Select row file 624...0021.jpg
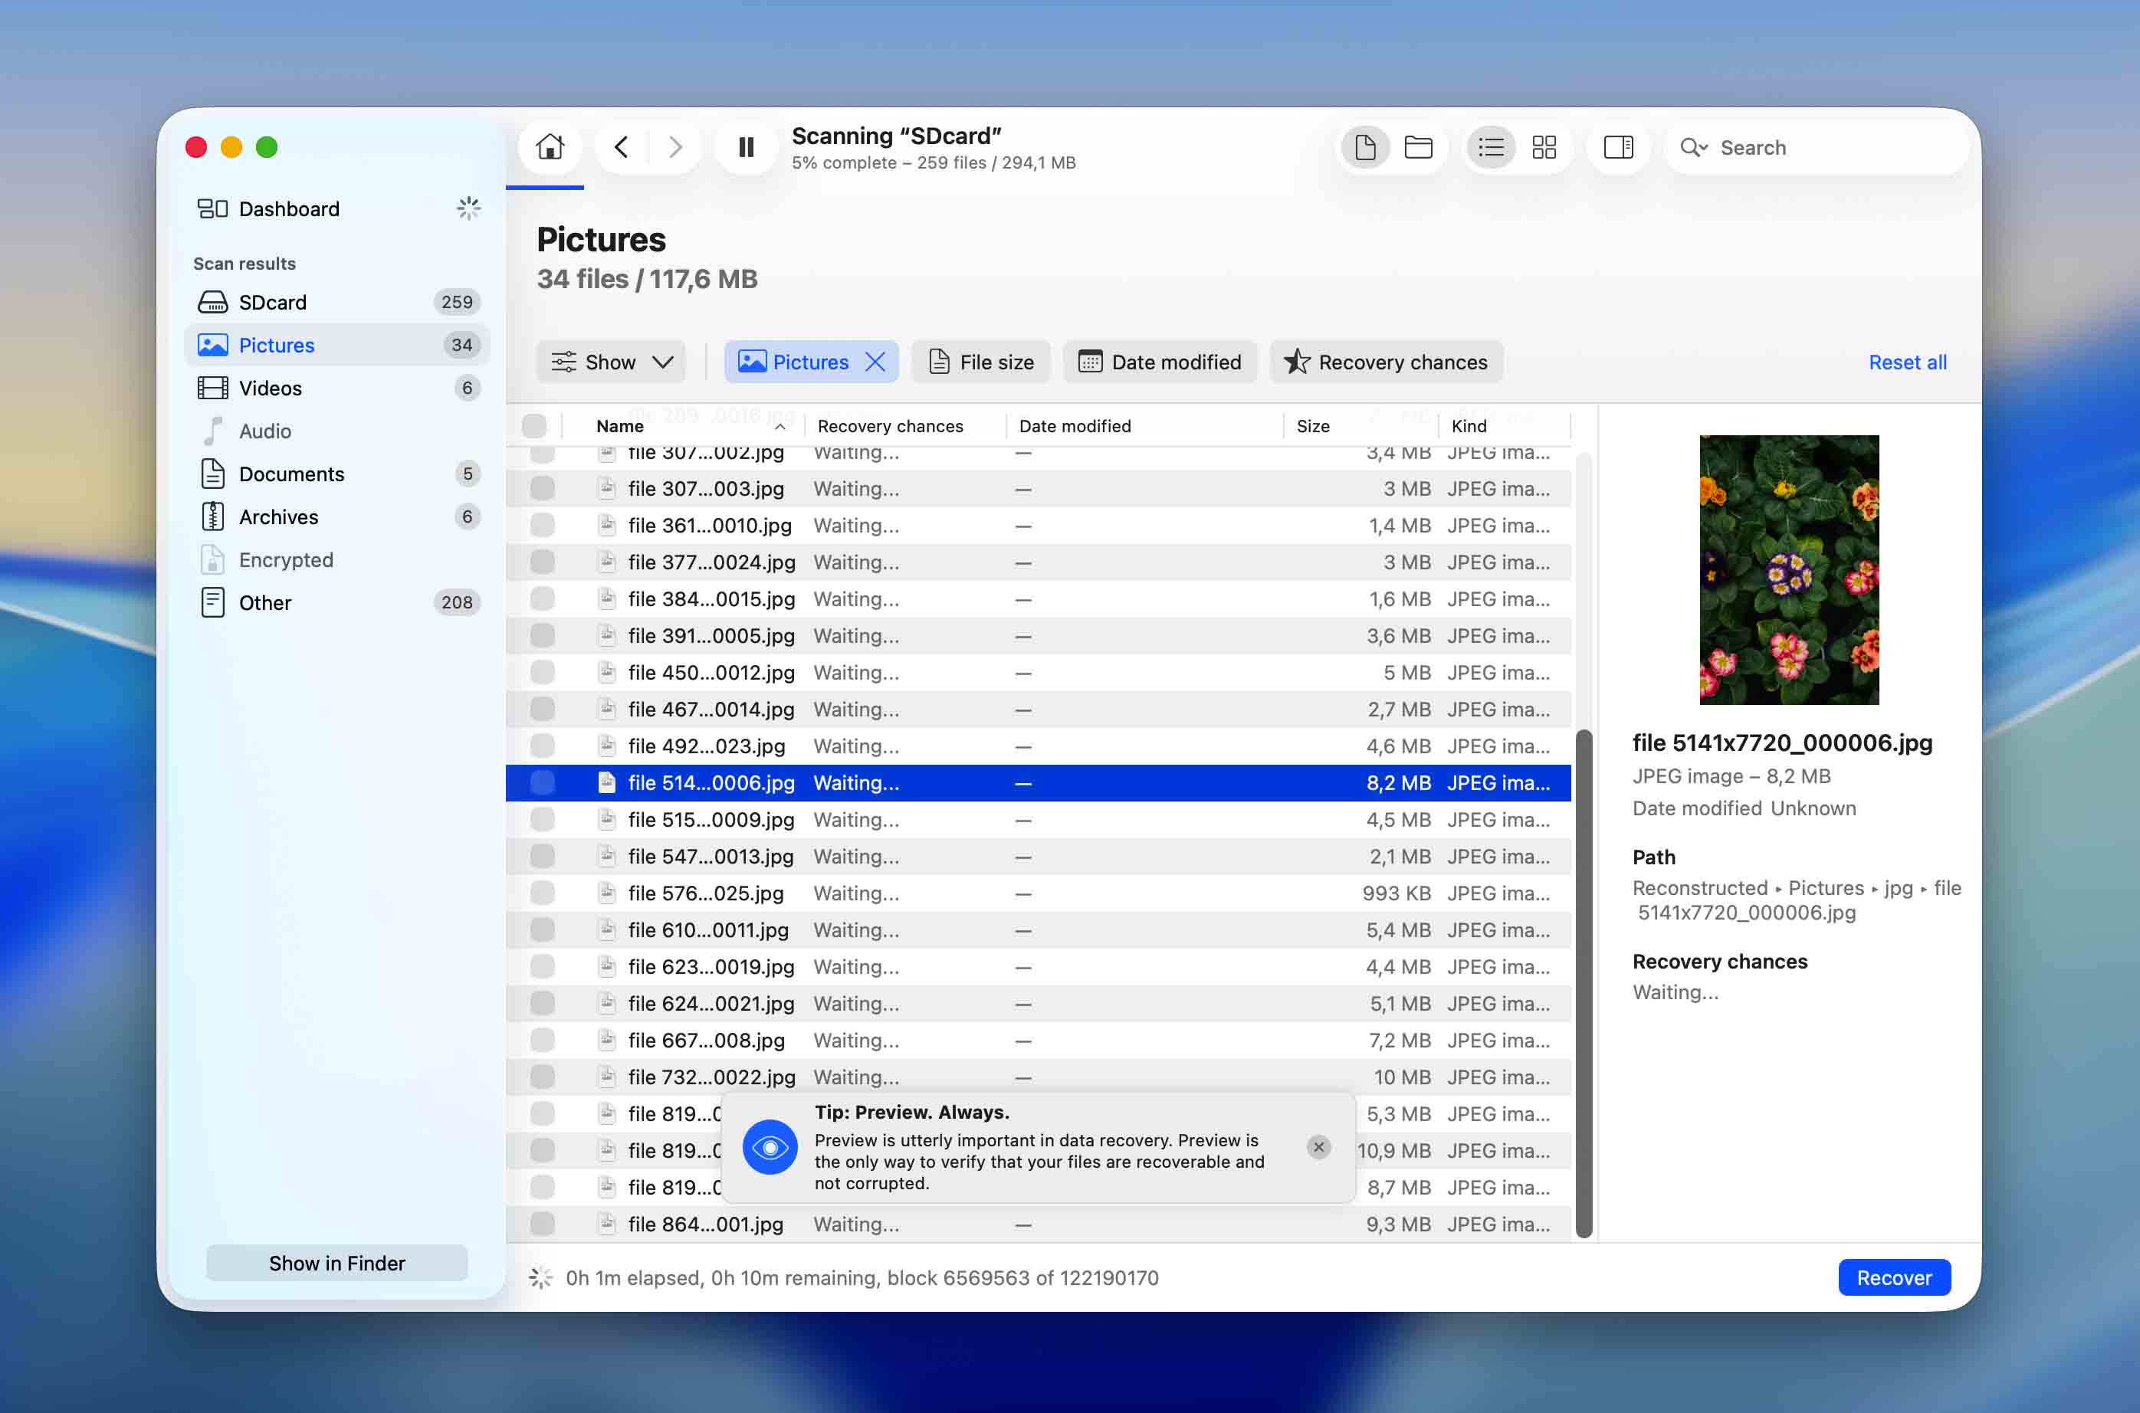 [1039, 1003]
